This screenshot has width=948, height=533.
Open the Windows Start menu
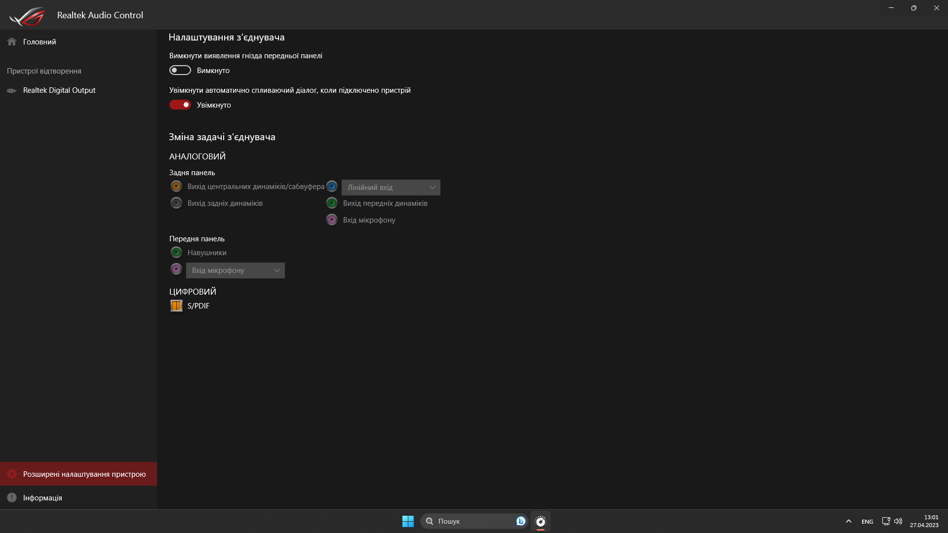[x=408, y=521]
